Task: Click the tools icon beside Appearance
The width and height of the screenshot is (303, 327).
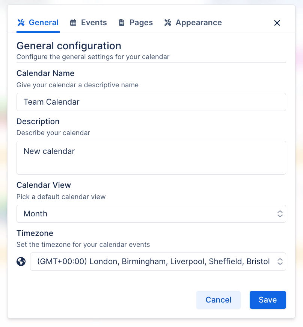Action: 168,23
